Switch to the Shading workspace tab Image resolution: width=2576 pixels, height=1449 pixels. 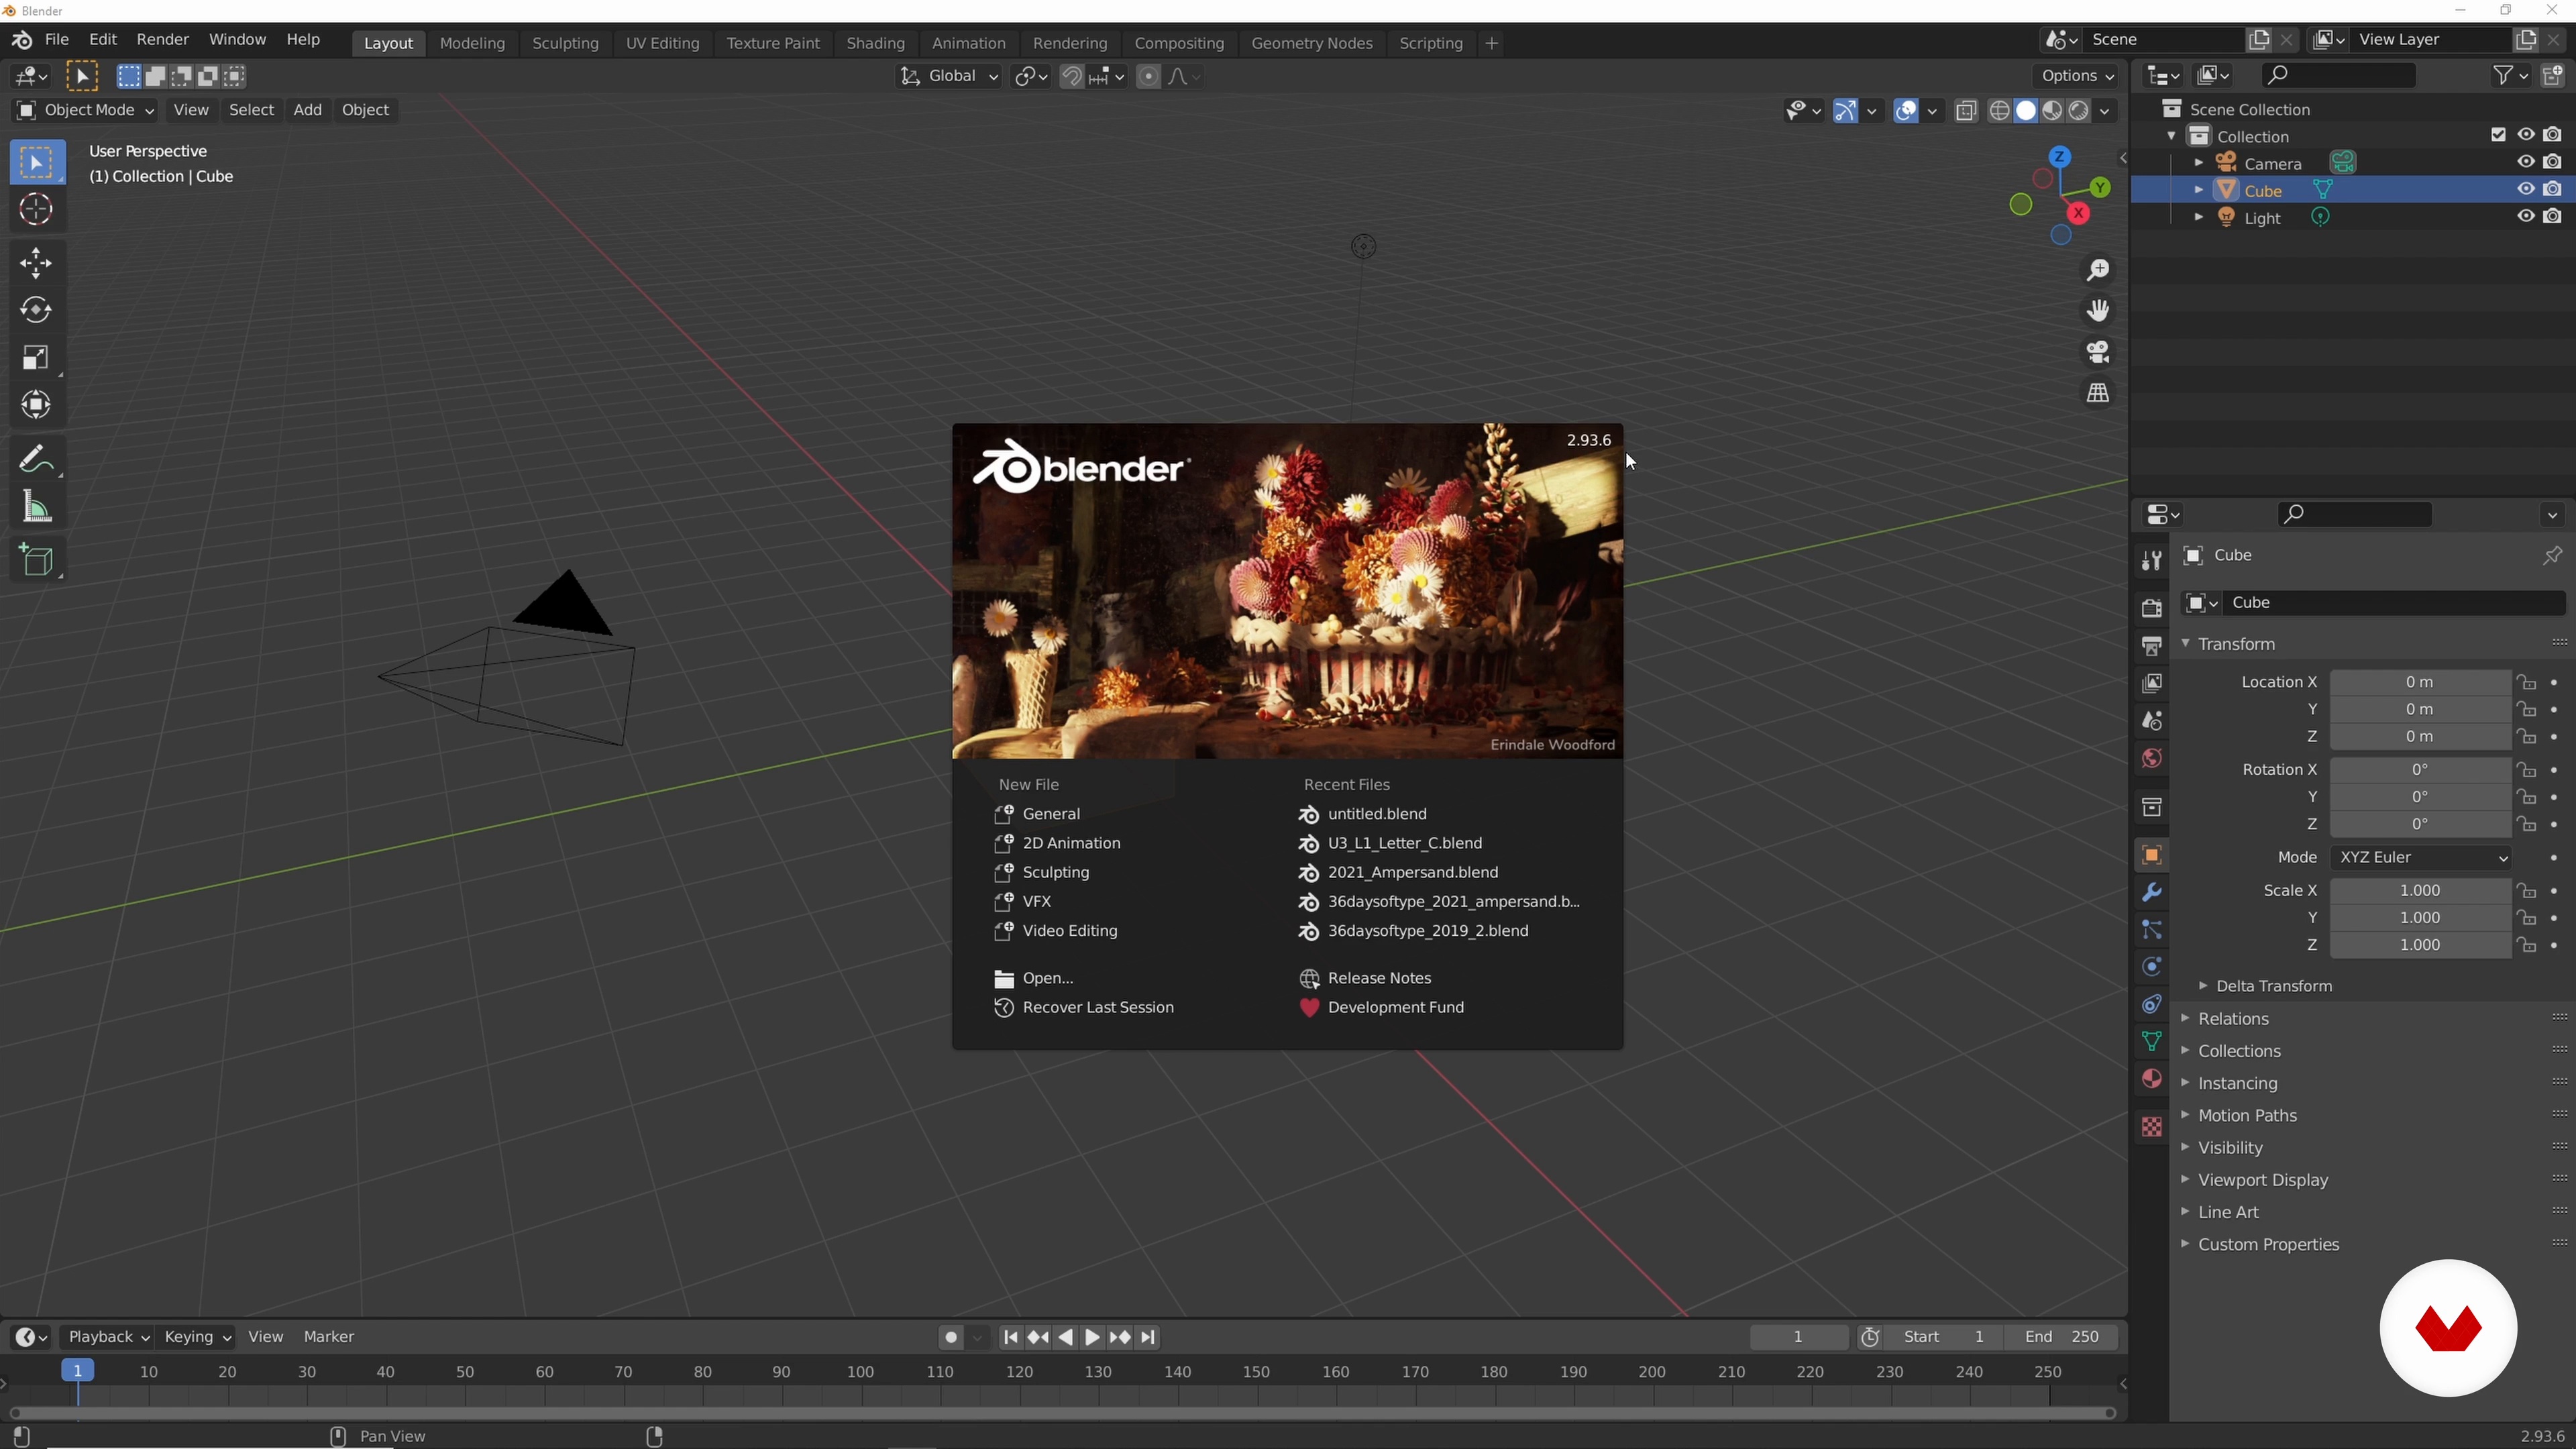pos(875,44)
